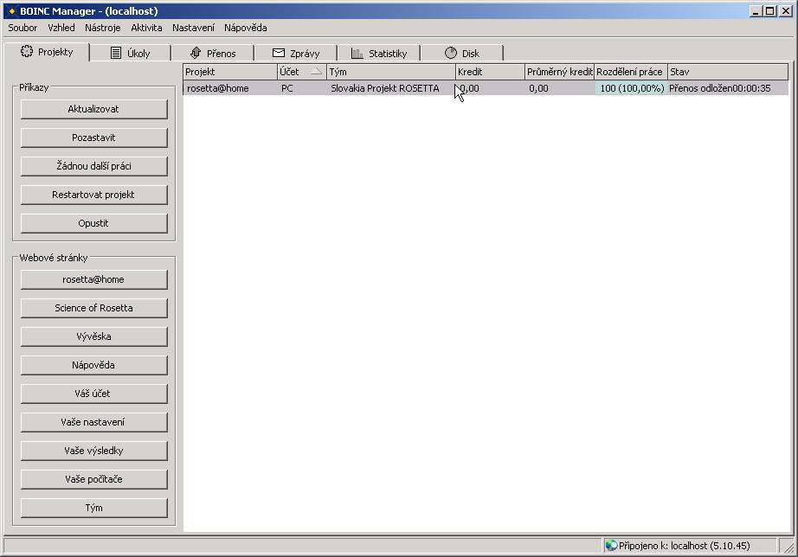
Task: Open the Aktivita menu
Action: 146,28
